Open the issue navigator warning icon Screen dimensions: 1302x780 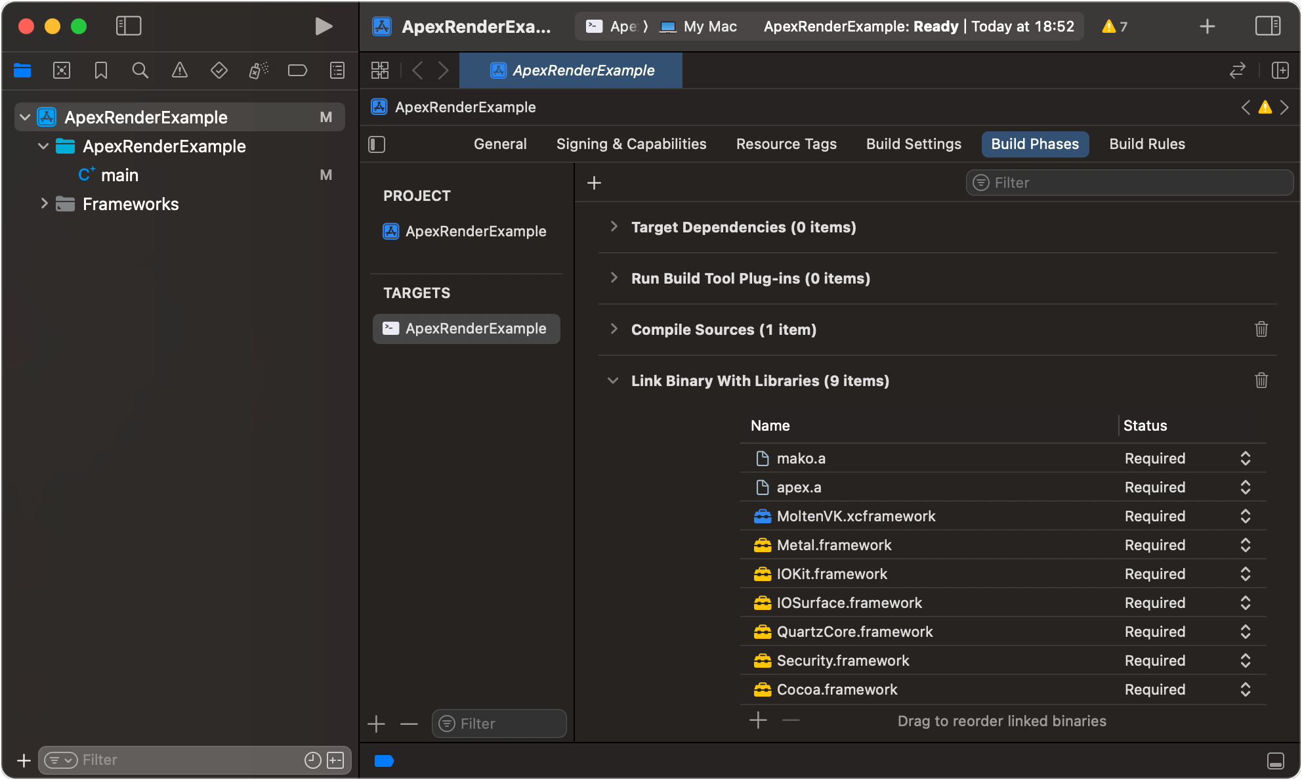(x=179, y=70)
